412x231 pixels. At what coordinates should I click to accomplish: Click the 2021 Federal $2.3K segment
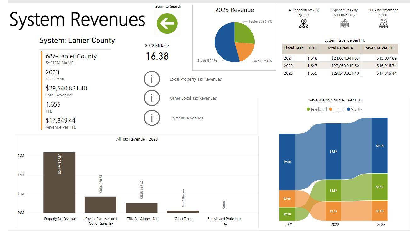pyautogui.click(x=287, y=214)
